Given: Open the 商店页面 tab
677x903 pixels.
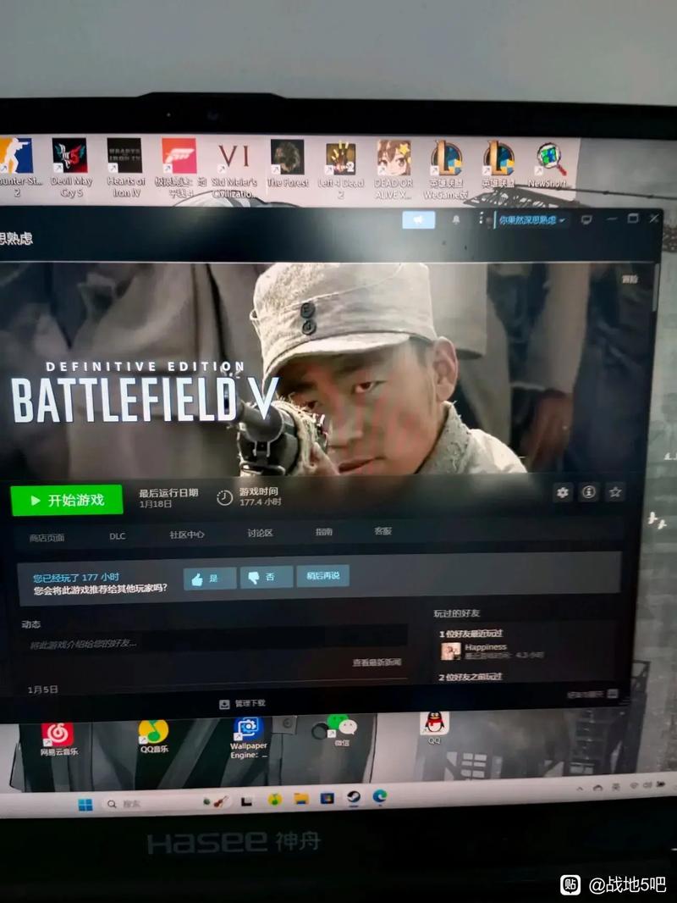Looking at the screenshot, I should [47, 538].
